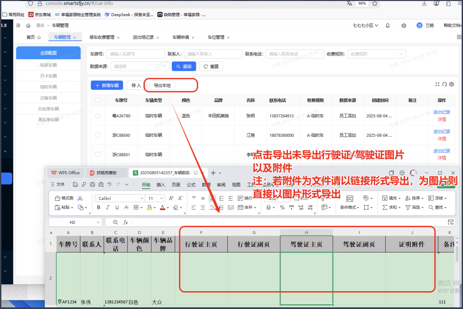Click the notification bell icon
The height and width of the screenshot is (309, 463).
coord(388,25)
